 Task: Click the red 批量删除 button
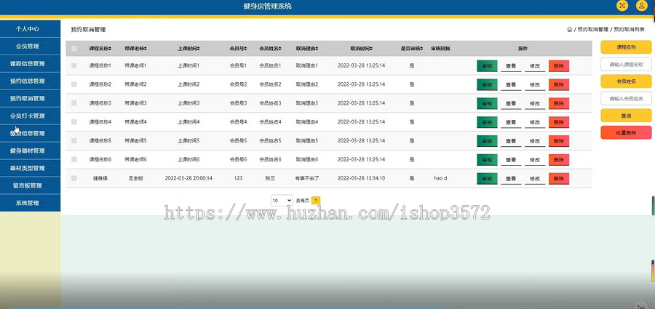(x=626, y=132)
